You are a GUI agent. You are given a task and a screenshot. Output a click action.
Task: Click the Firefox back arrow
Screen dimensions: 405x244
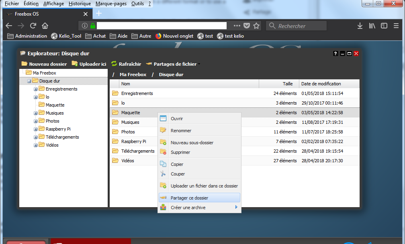pyautogui.click(x=9, y=26)
